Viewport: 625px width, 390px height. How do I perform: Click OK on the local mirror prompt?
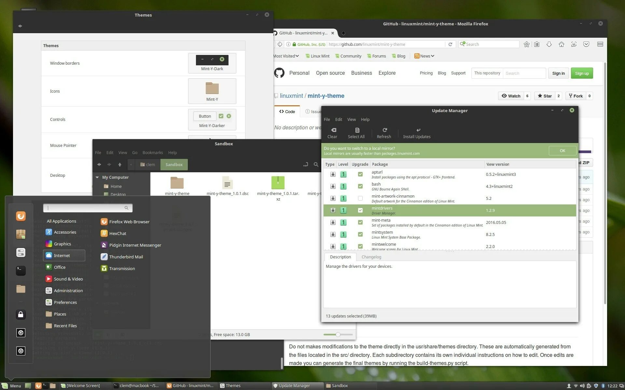(x=562, y=150)
